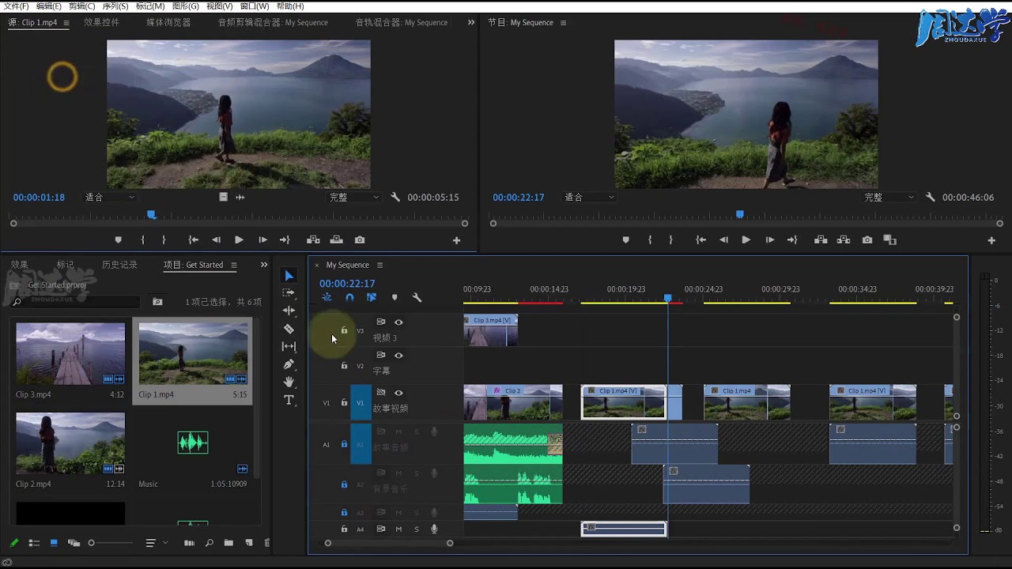The height and width of the screenshot is (569, 1012).
Task: Click Source monitor playhead scrubber
Action: point(151,214)
